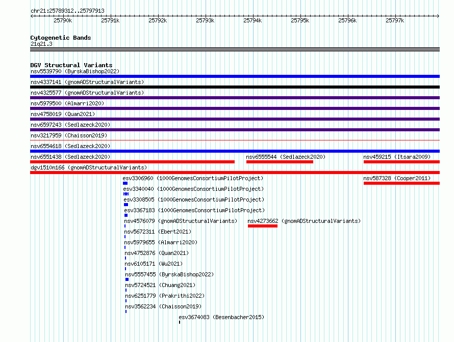Select the red dgv1510n166 gnomAD bar

tap(235, 173)
